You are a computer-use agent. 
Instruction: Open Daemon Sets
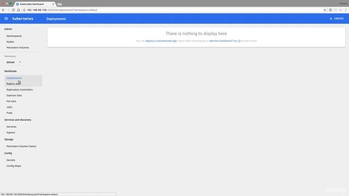tap(14, 95)
